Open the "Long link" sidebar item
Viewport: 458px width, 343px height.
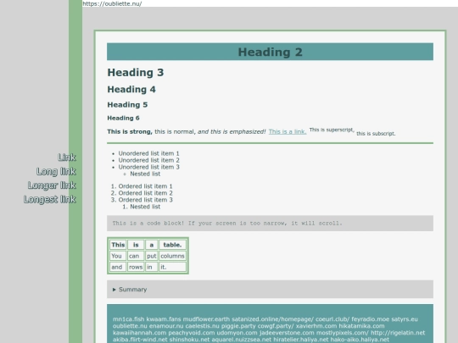pos(56,171)
